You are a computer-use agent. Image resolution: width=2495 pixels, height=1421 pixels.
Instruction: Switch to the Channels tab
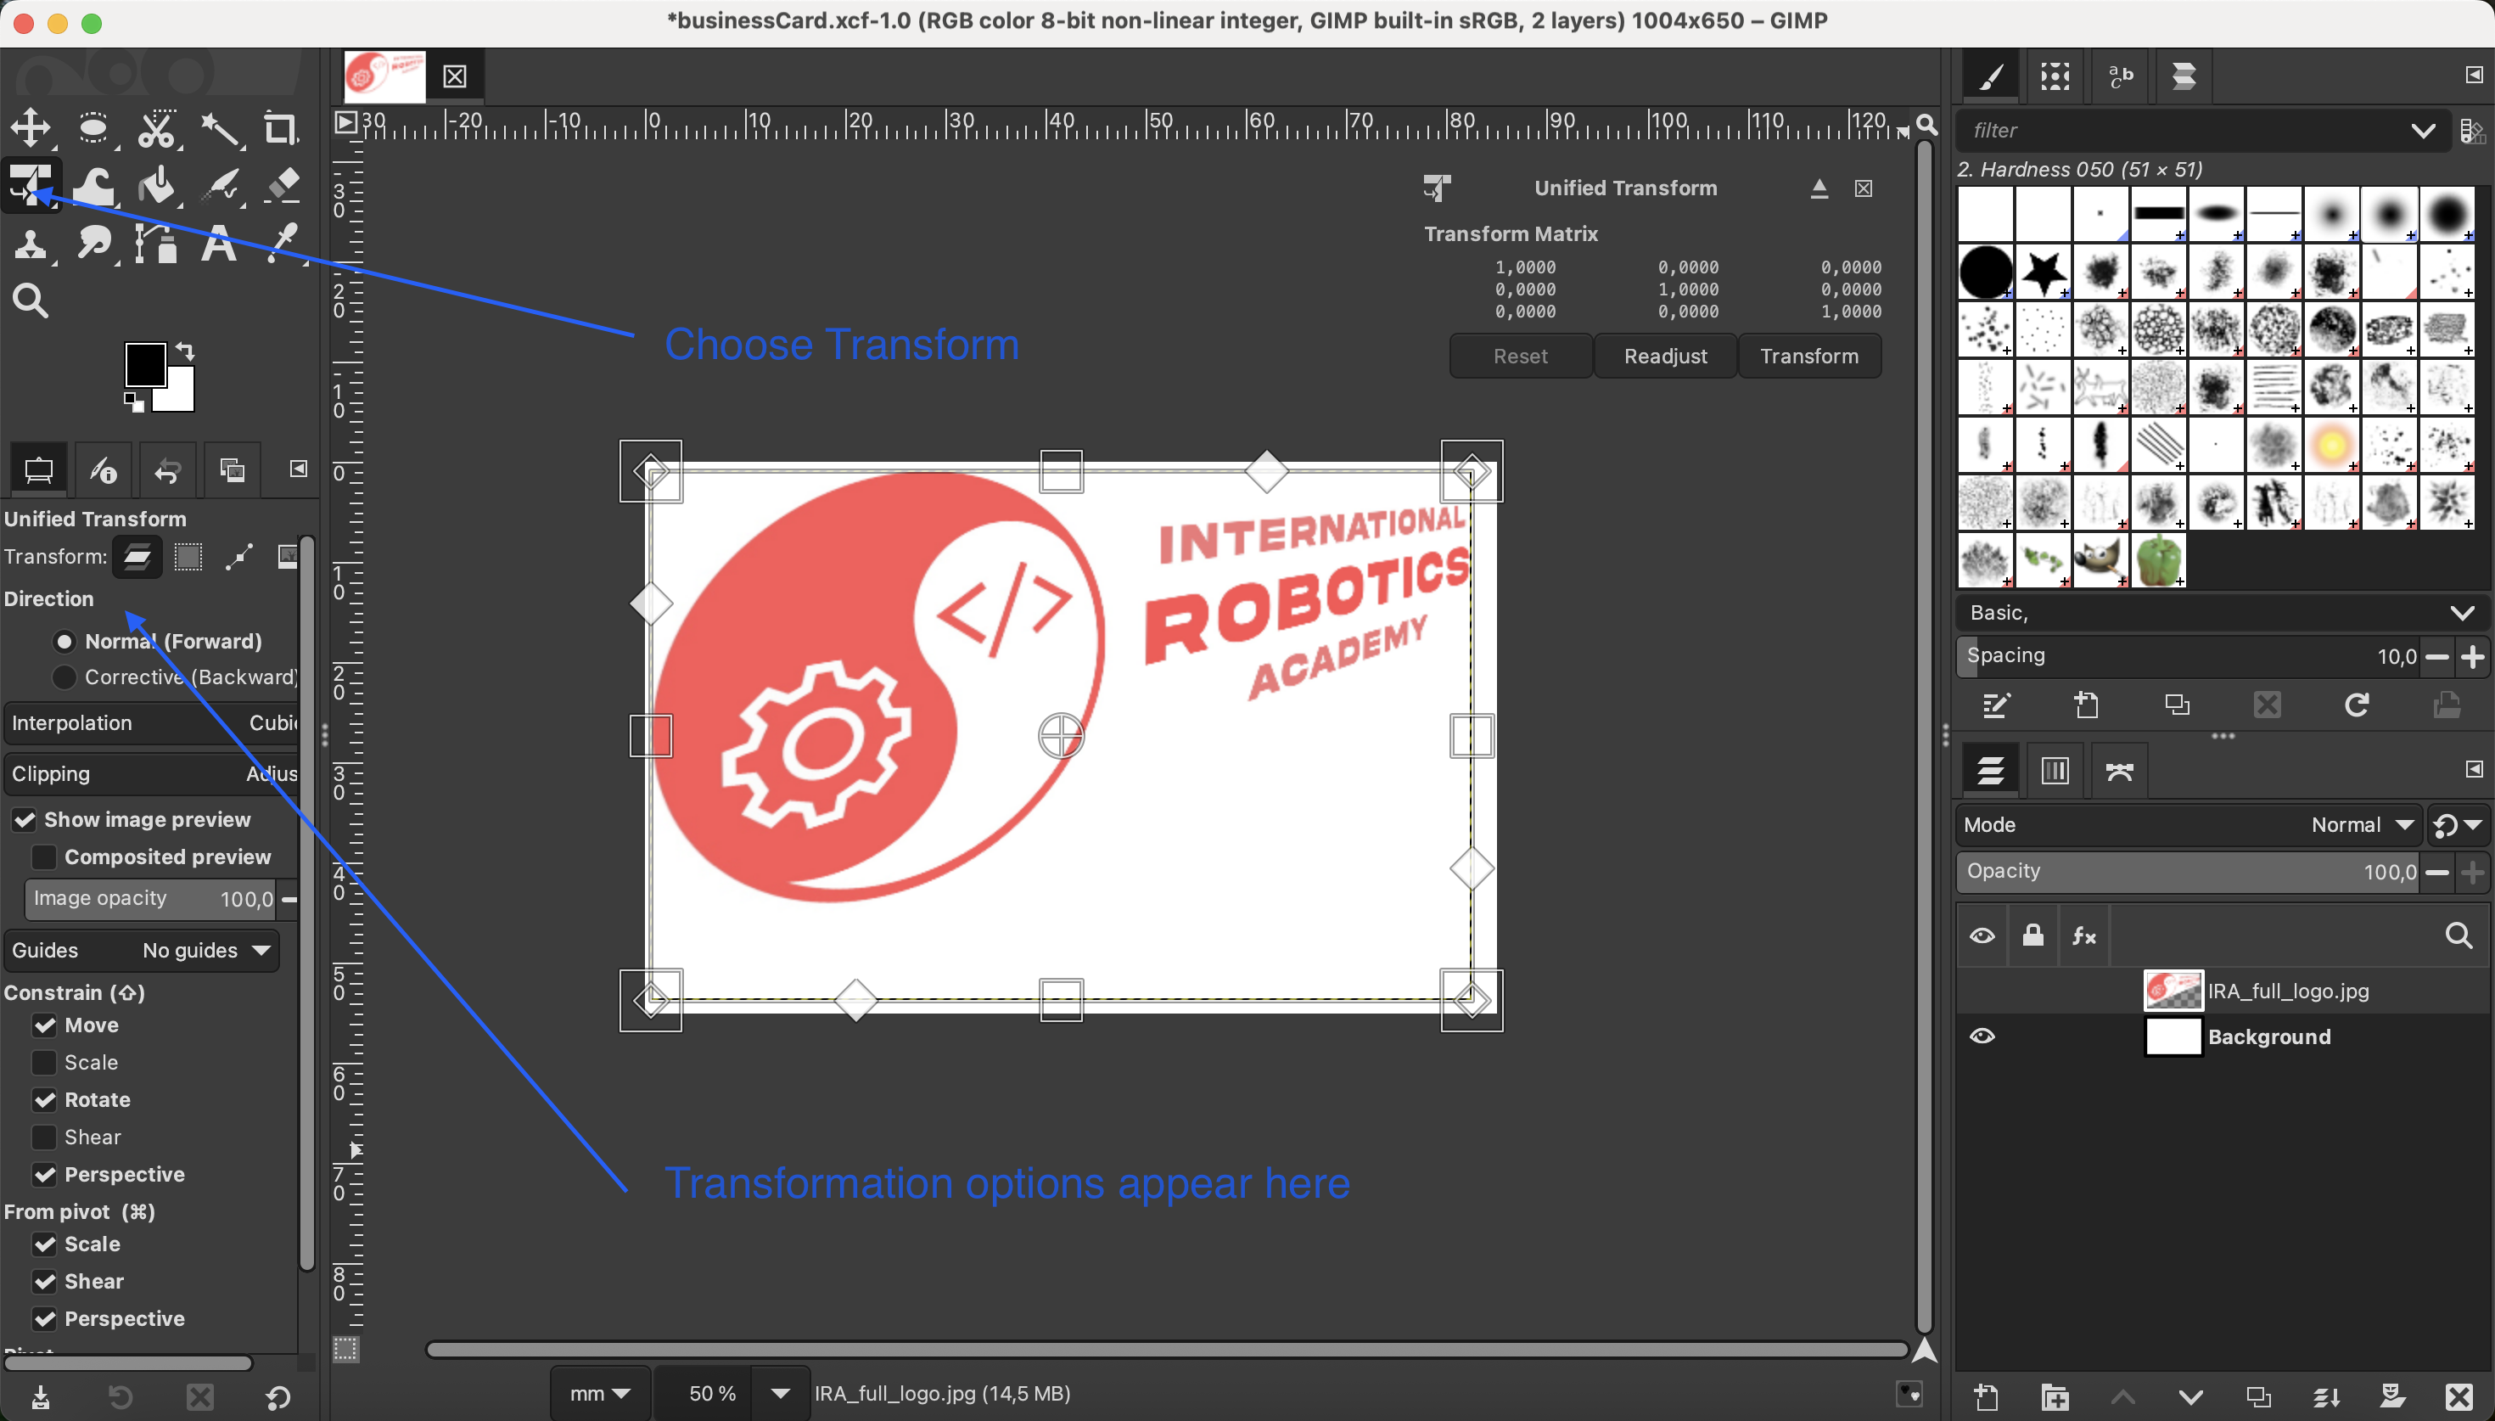[2055, 771]
